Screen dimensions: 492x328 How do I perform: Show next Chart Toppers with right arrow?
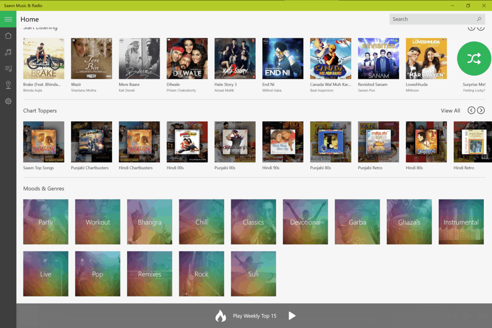point(481,111)
